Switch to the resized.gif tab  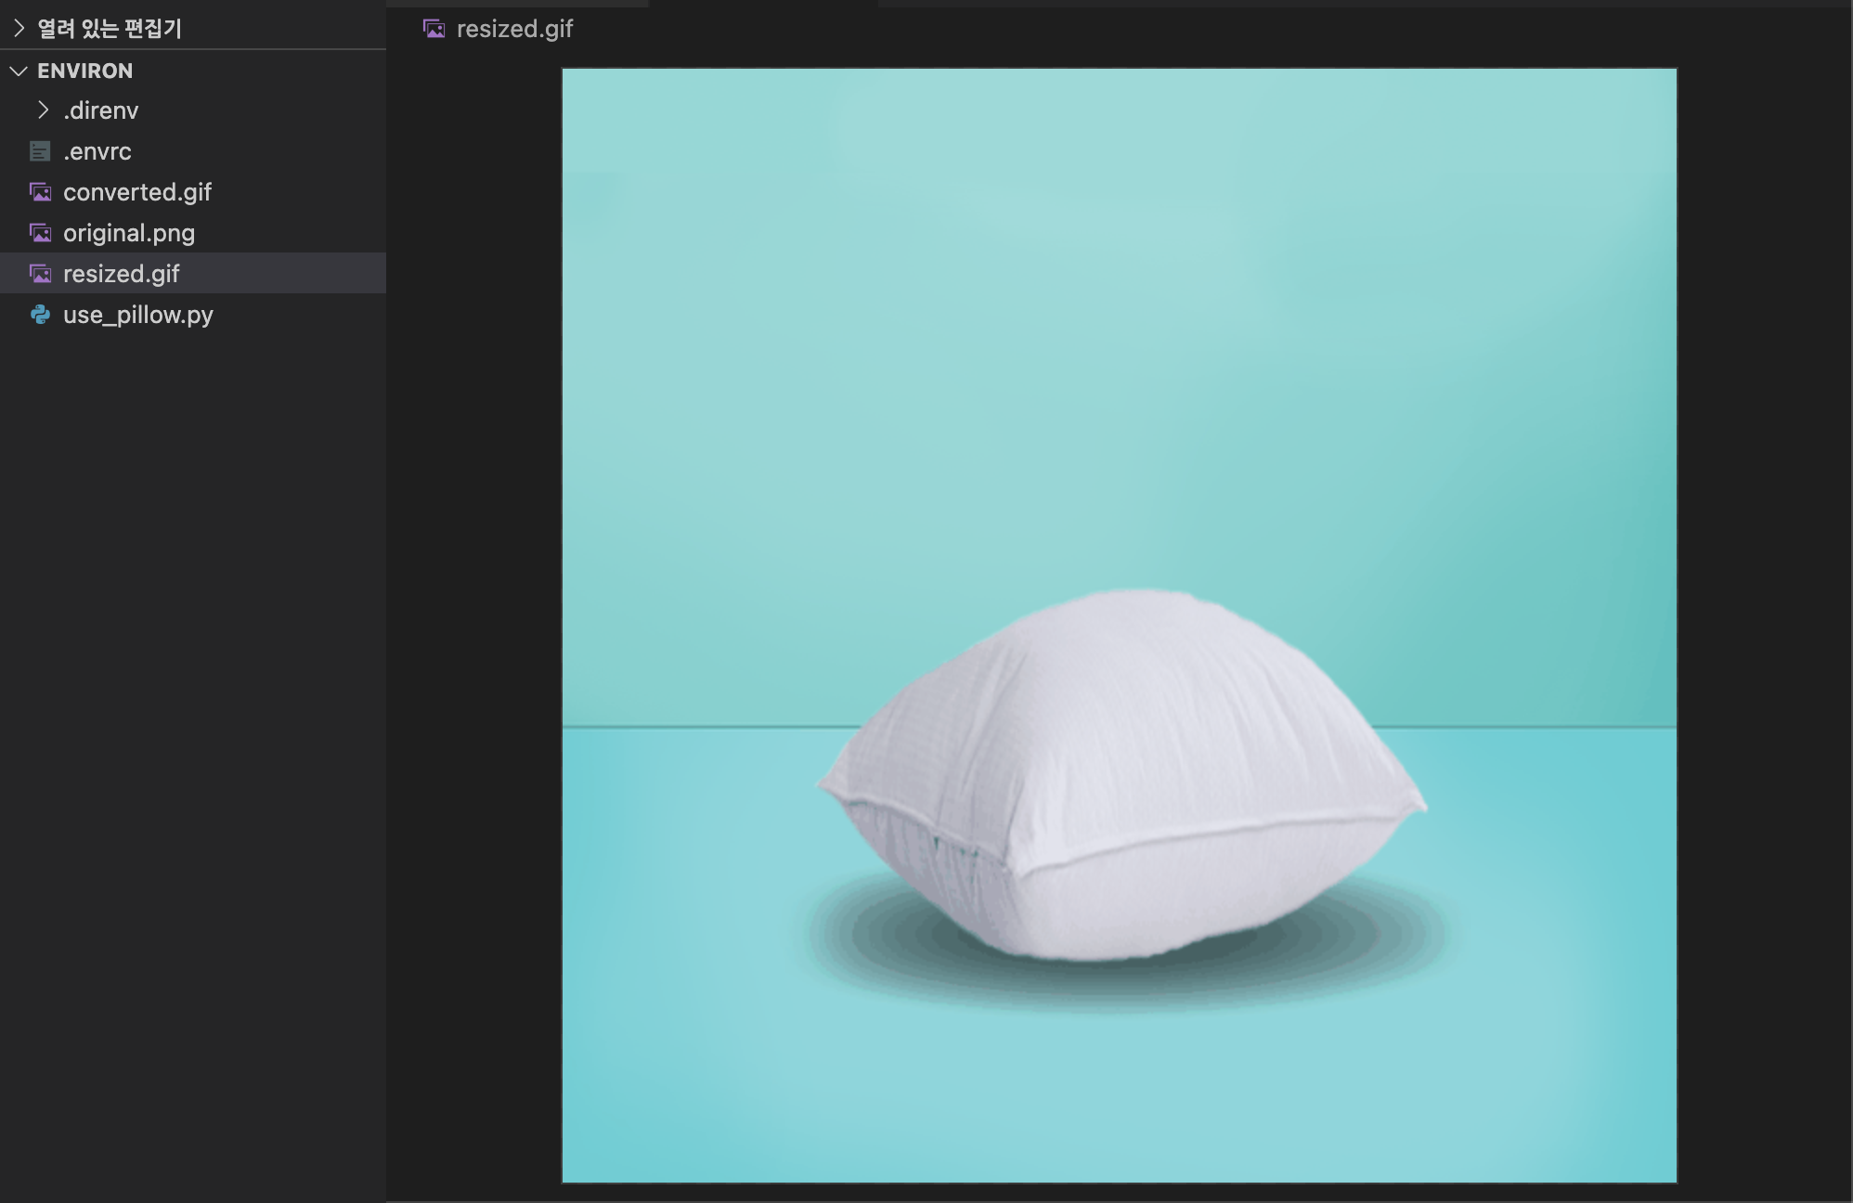pos(514,29)
